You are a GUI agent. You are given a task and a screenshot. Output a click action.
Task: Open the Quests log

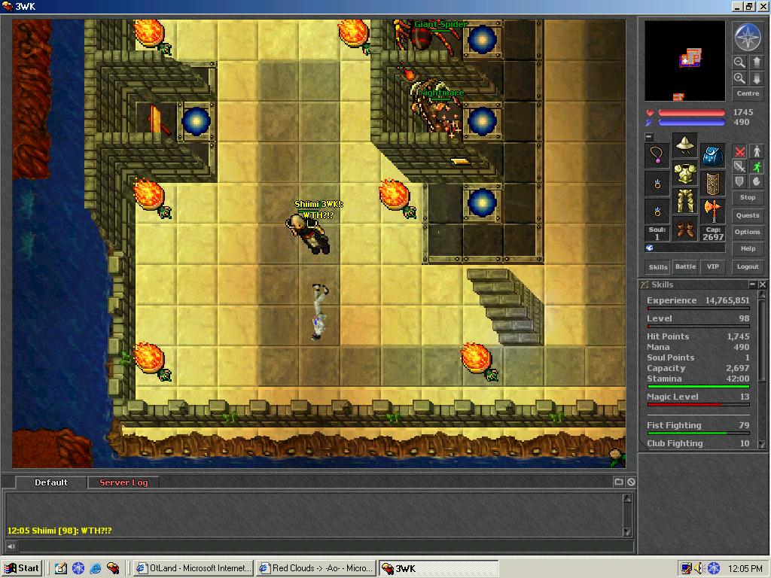748,215
